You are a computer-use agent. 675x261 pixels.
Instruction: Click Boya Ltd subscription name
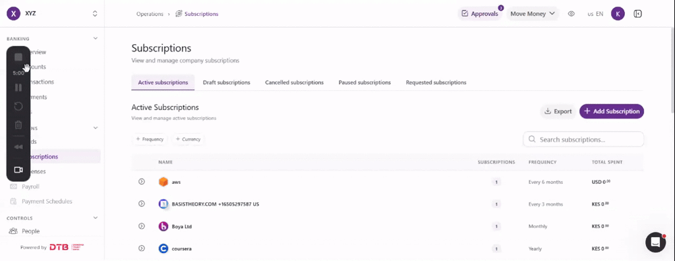(x=182, y=227)
